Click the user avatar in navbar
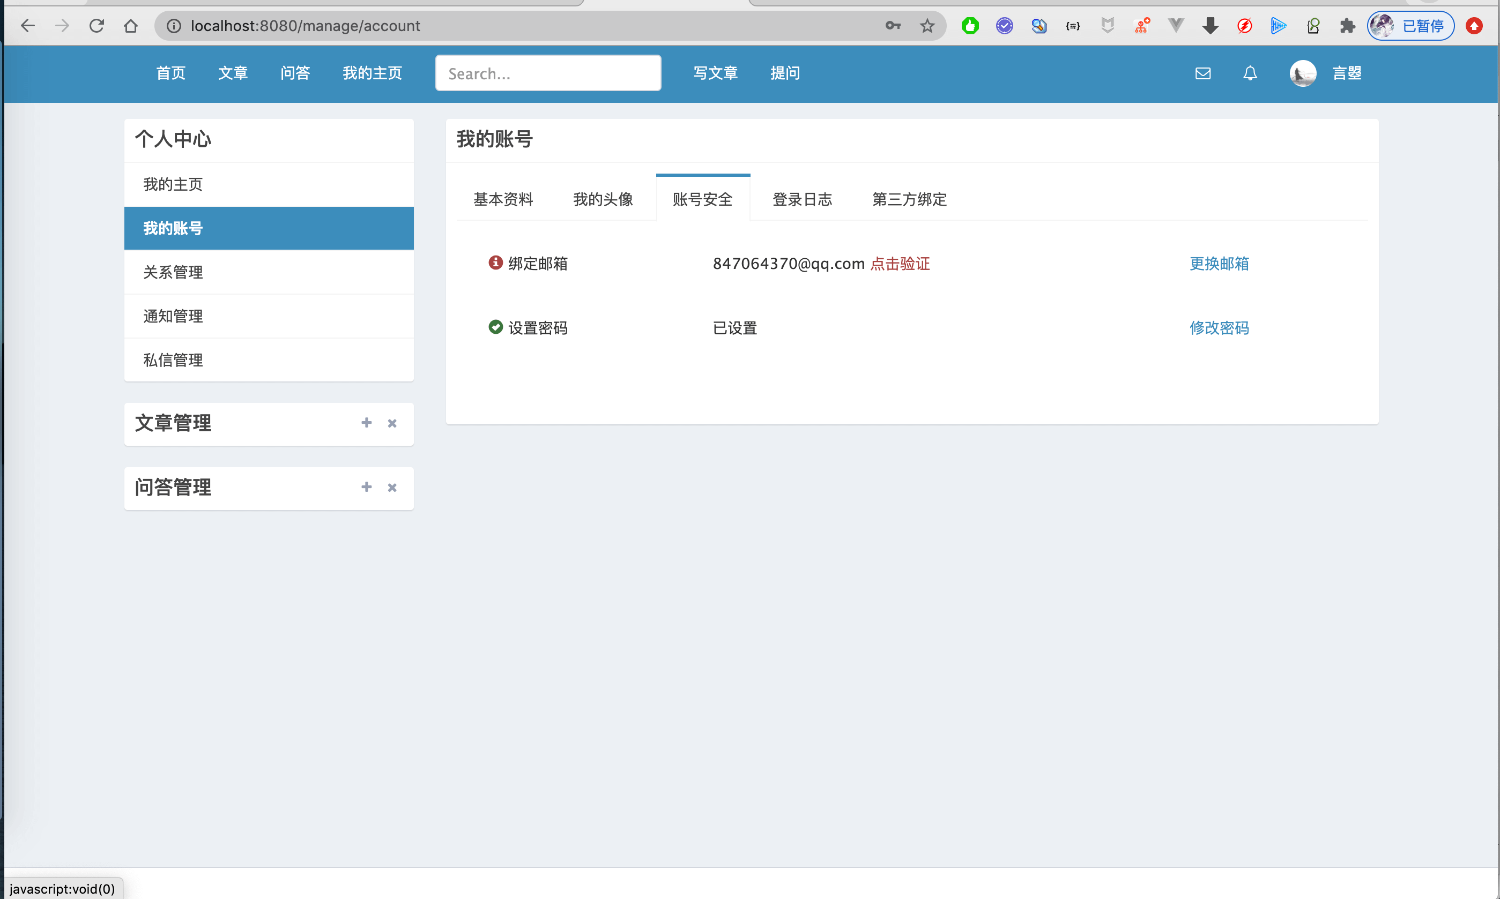 tap(1302, 73)
